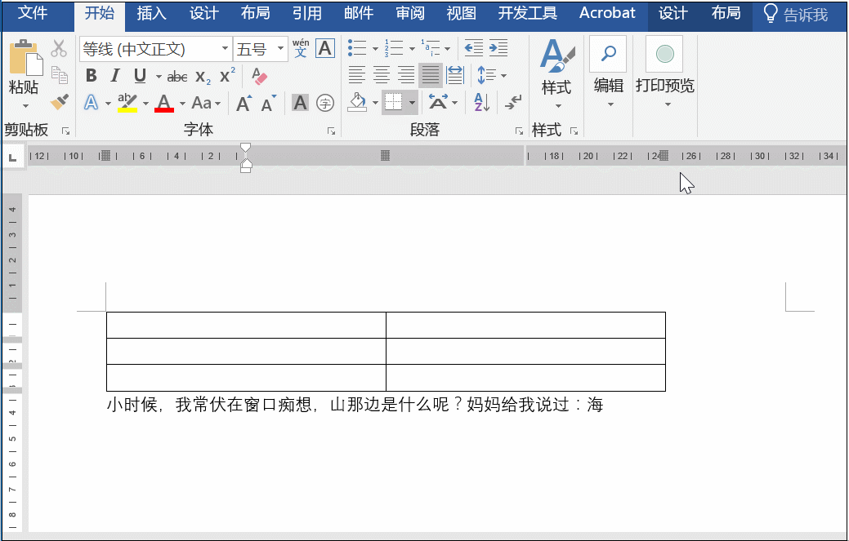Clear all formatting with the eraser icon
Screen dimensions: 849x541
(x=261, y=74)
